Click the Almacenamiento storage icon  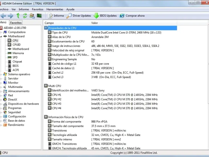coord(5,91)
